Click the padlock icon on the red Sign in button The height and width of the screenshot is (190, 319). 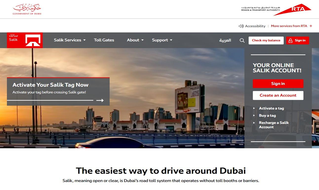(290, 40)
